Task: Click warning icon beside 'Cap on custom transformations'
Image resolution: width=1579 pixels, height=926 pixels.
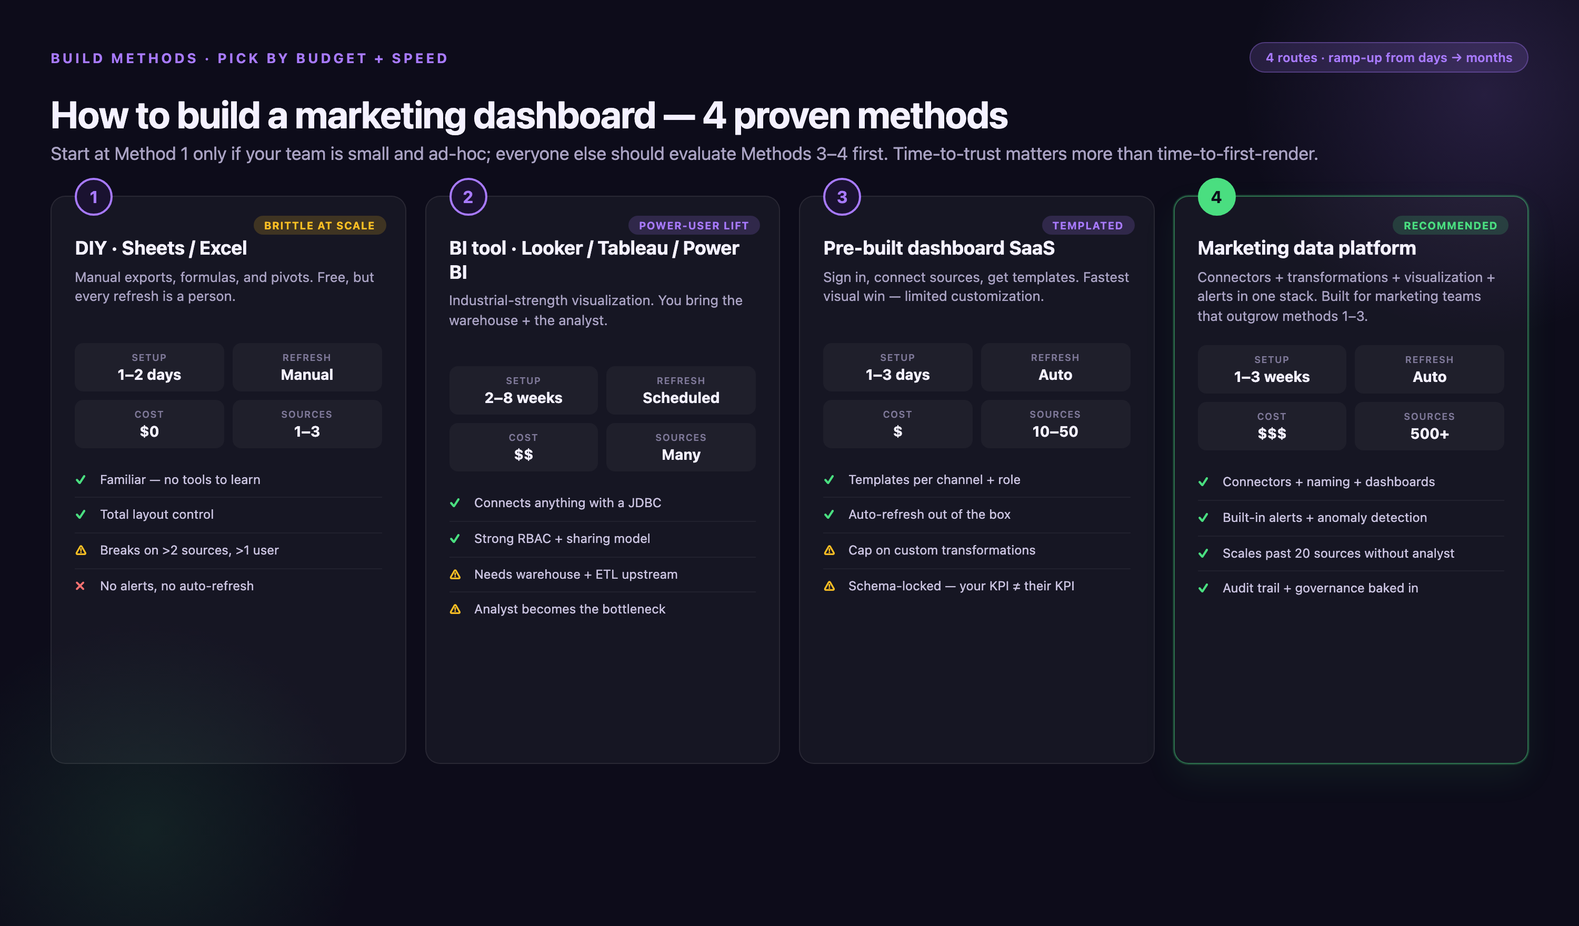Action: click(830, 550)
